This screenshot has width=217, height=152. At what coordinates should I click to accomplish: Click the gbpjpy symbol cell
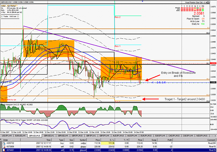[x=83, y=146]
